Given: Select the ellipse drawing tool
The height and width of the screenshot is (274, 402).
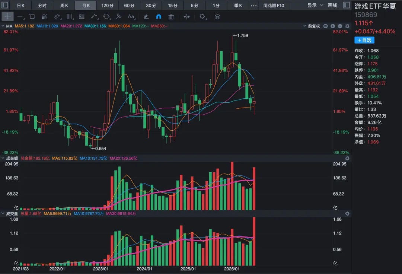Looking at the screenshot, I should (x=106, y=17).
